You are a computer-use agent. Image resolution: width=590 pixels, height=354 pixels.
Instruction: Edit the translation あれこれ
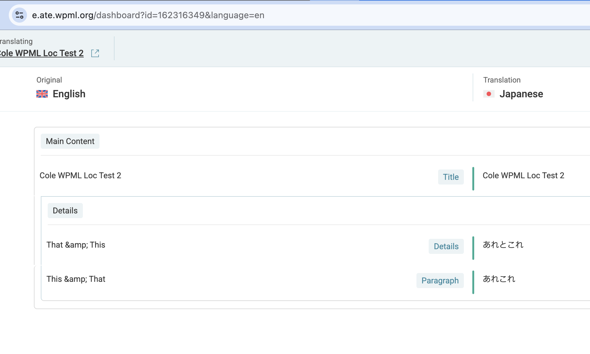click(499, 279)
